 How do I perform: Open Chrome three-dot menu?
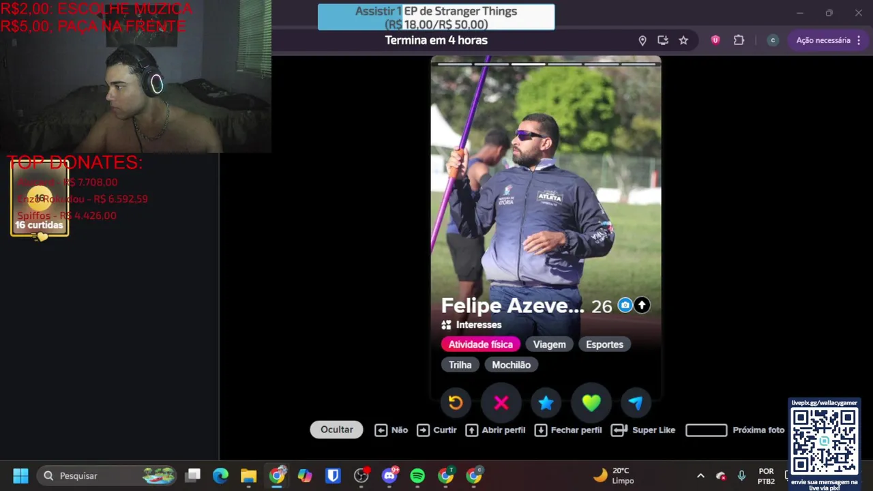click(859, 40)
